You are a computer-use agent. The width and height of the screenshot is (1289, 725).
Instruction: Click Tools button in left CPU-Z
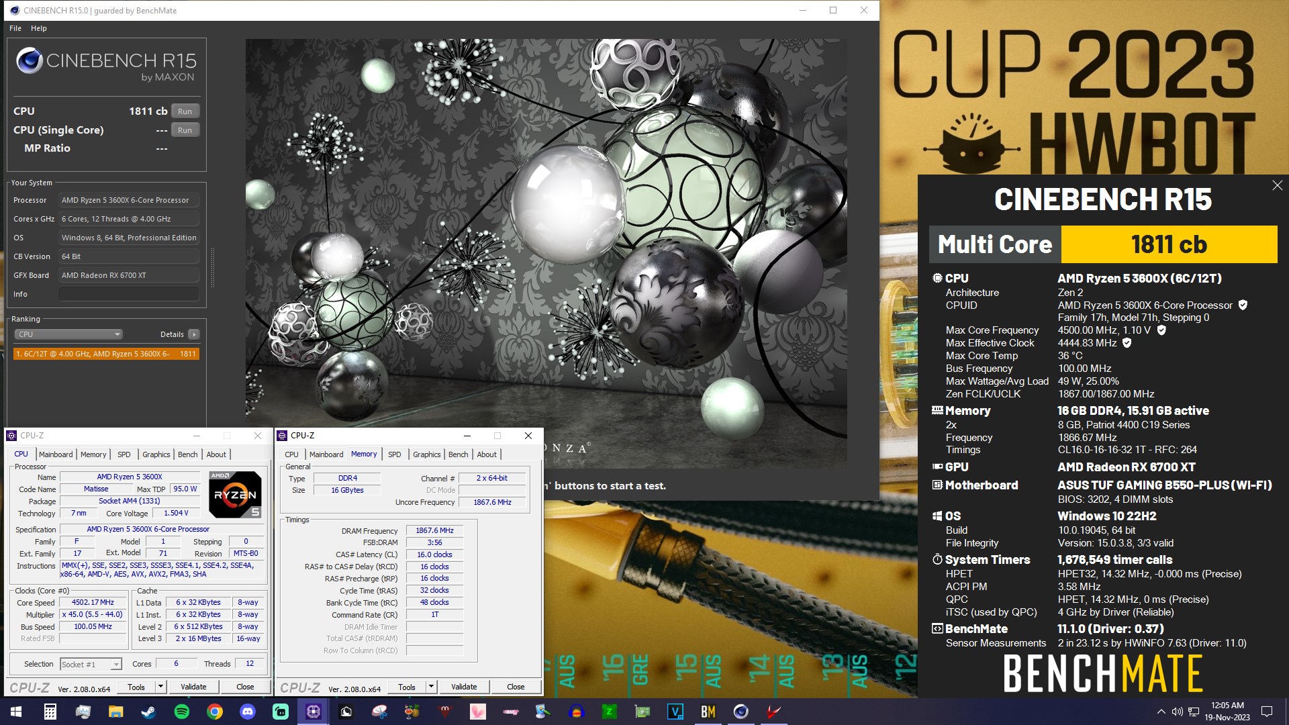pyautogui.click(x=136, y=687)
